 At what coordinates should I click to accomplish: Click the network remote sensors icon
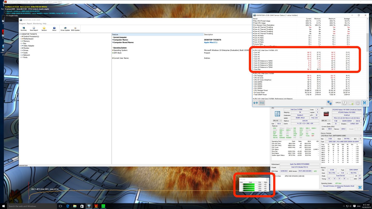click(x=329, y=103)
